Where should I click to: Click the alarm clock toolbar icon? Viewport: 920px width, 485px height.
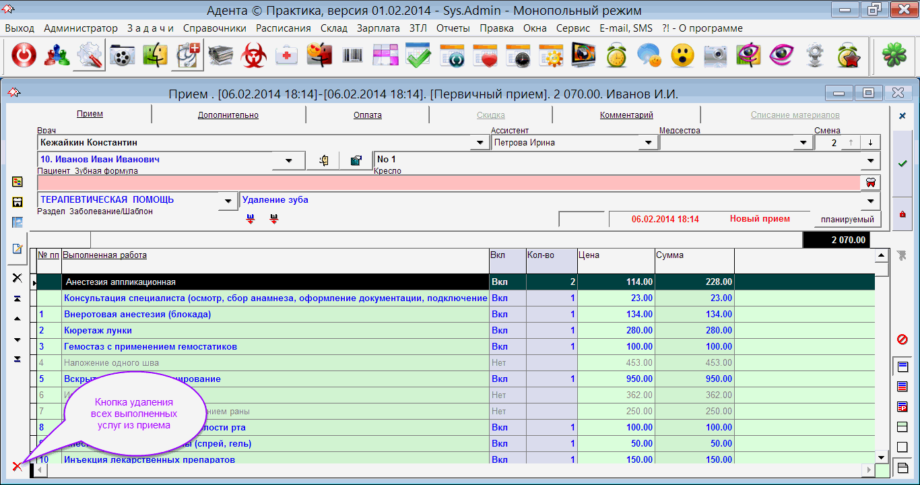616,56
